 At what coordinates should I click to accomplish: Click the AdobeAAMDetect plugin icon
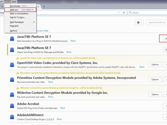pos(12,117)
